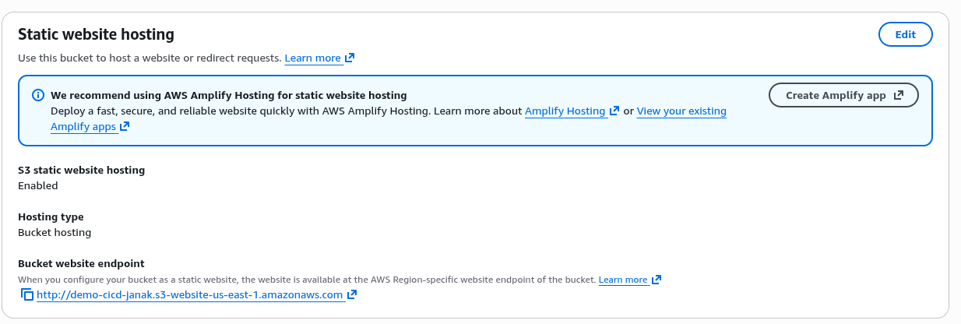Open Learn more about website endpoints
This screenshot has width=961, height=324.
point(623,280)
